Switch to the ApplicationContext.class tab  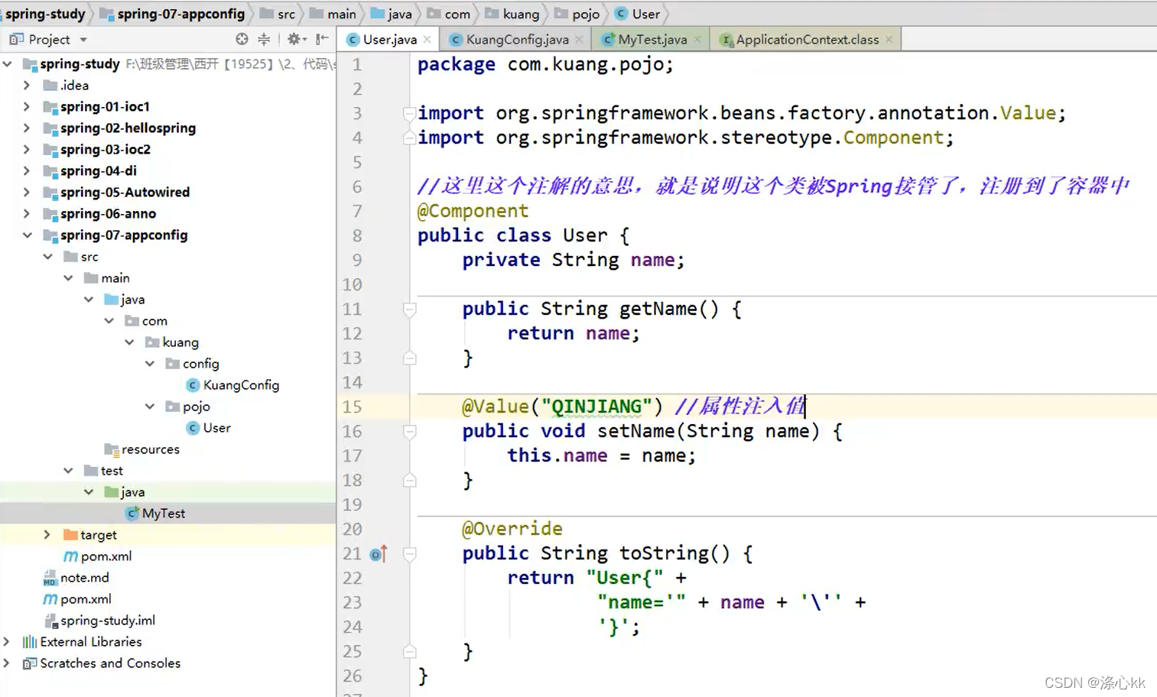click(807, 39)
